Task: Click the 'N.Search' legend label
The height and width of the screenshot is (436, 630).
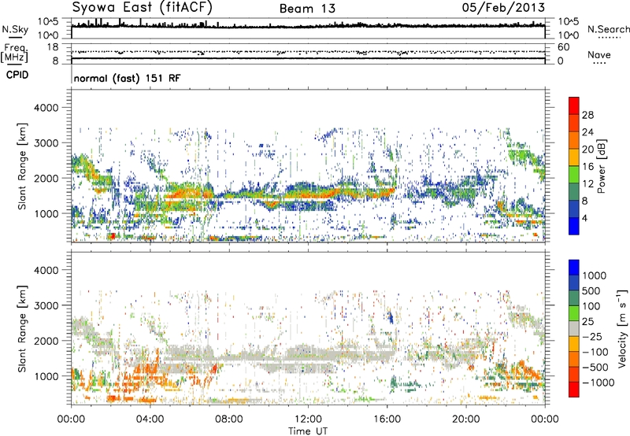Action: pos(608,29)
